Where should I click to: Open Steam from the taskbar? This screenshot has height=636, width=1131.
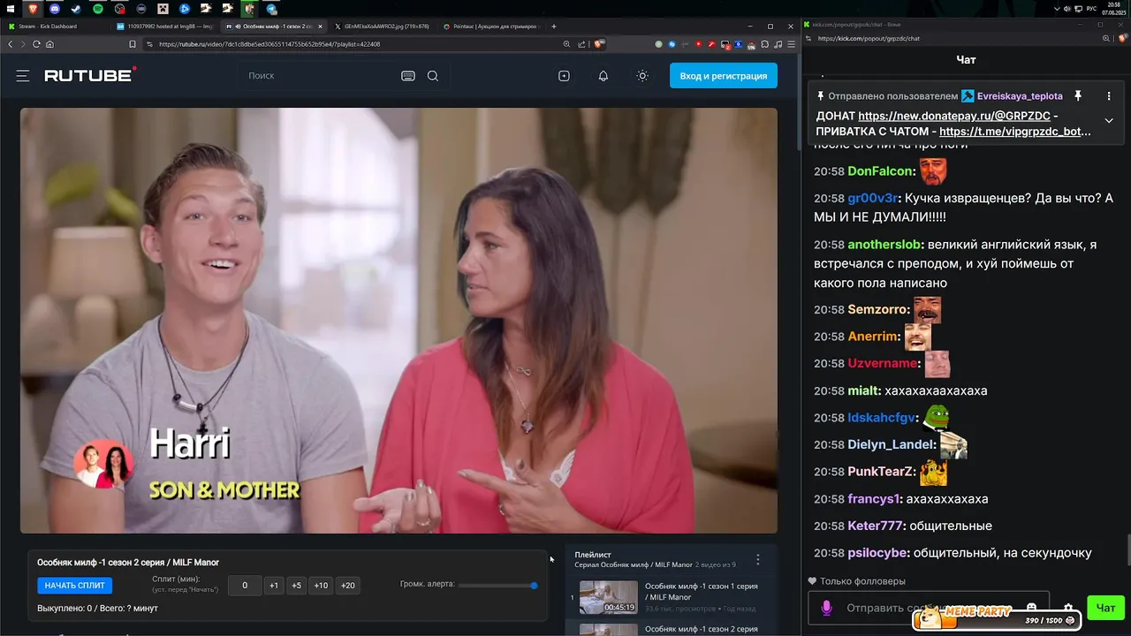click(x=76, y=9)
